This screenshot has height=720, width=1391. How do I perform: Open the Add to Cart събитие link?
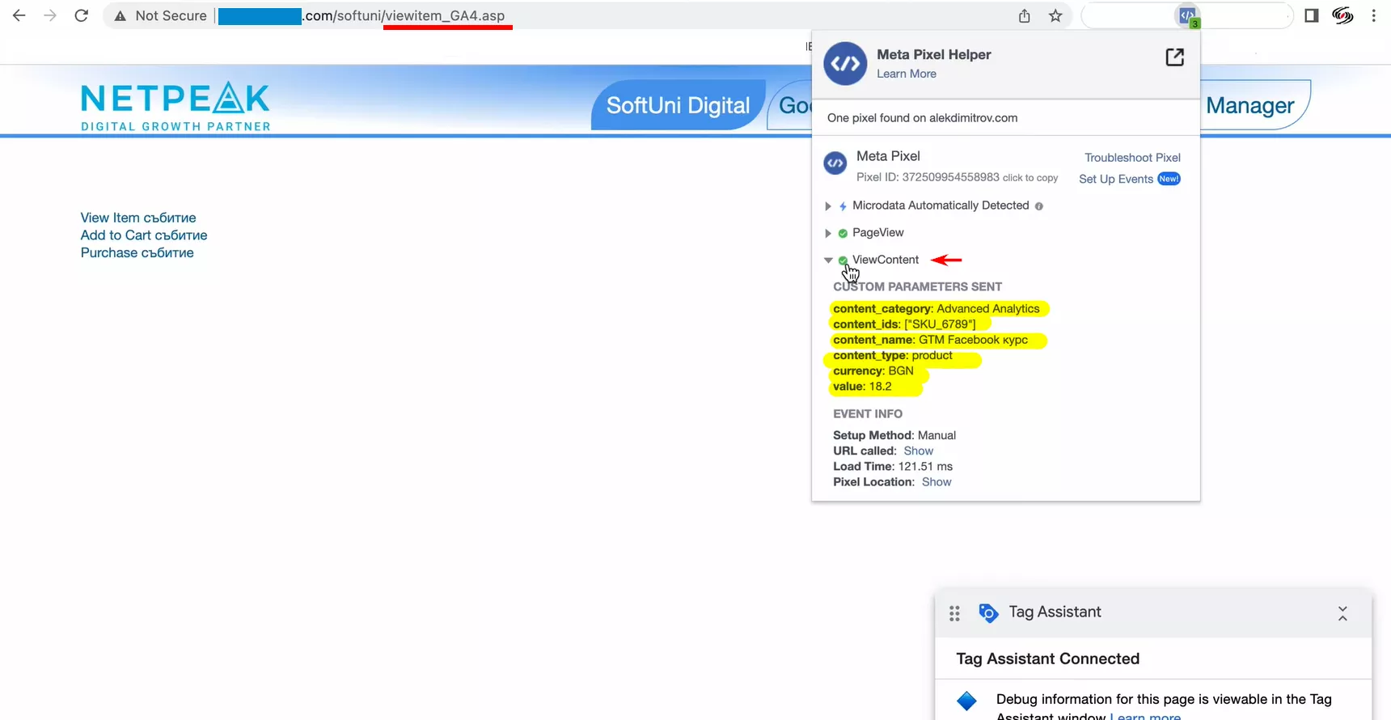[x=144, y=235]
